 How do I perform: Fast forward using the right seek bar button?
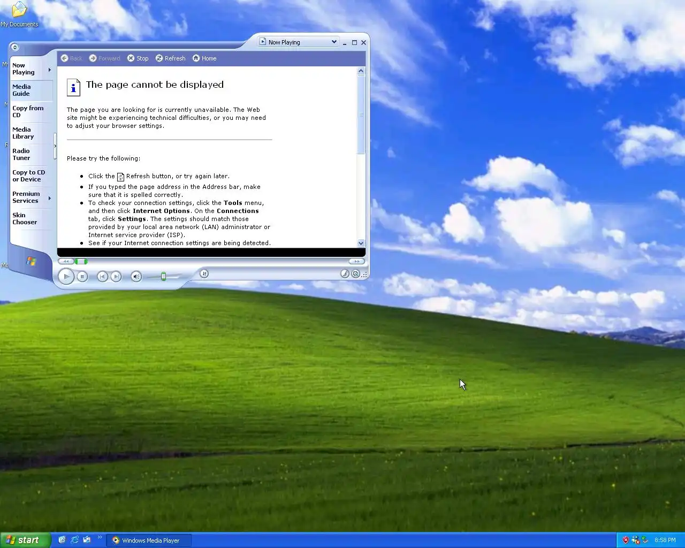356,261
